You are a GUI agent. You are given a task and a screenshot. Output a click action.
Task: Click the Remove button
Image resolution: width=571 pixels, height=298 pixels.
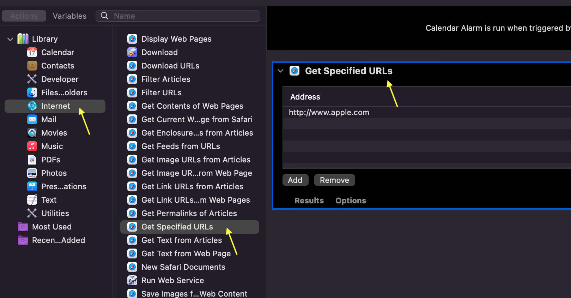tap(334, 180)
